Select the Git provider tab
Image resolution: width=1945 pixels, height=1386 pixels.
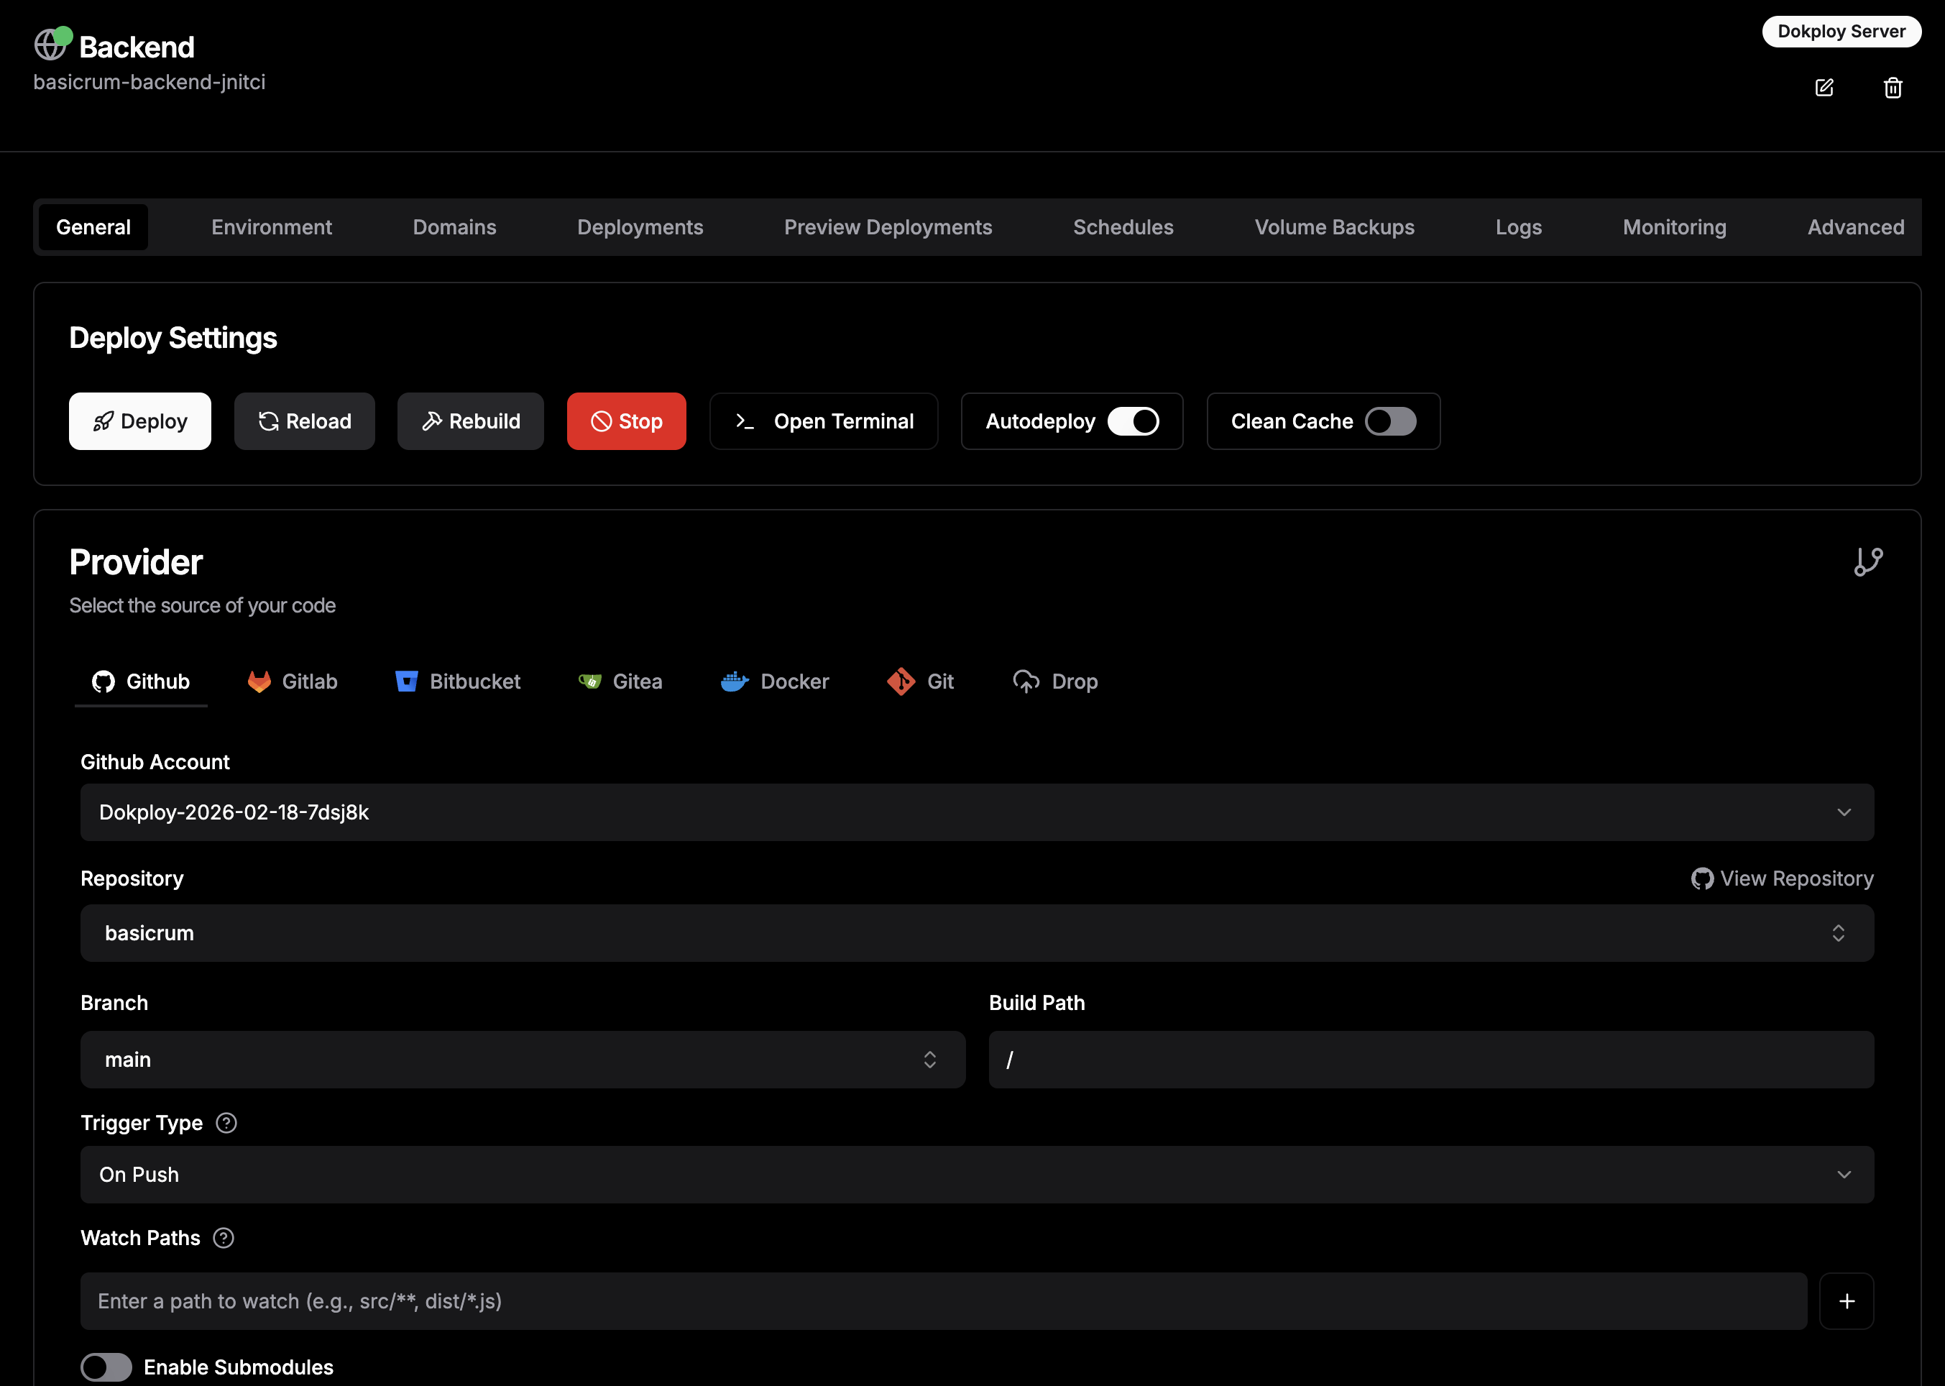919,682
